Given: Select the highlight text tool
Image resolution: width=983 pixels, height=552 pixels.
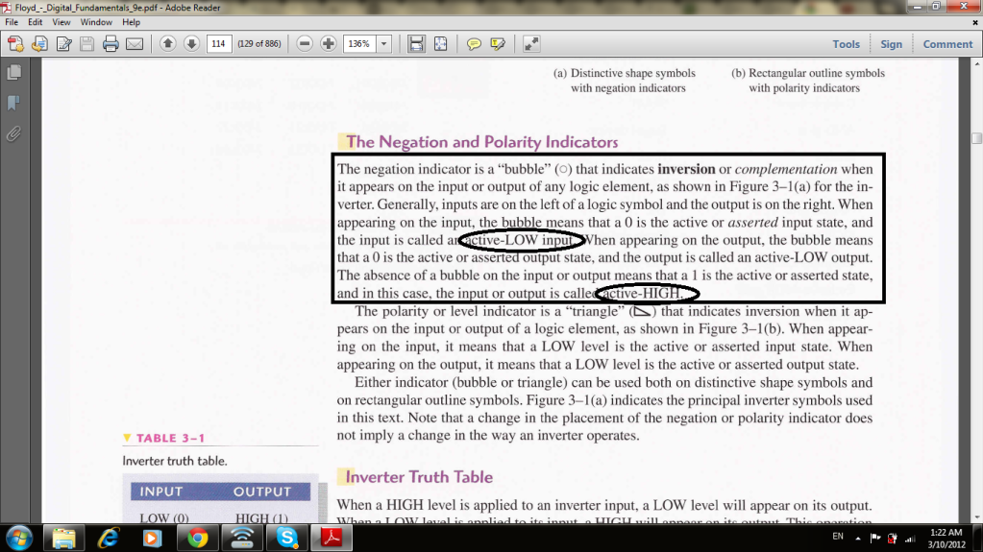Looking at the screenshot, I should 498,44.
